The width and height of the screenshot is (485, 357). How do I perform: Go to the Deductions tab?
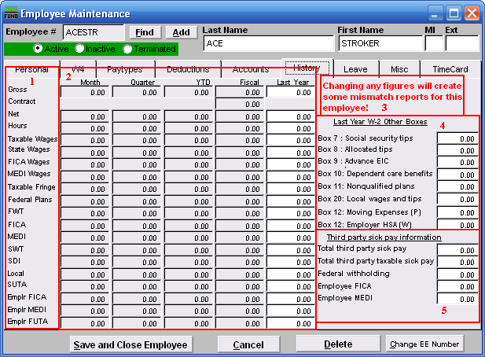187,70
